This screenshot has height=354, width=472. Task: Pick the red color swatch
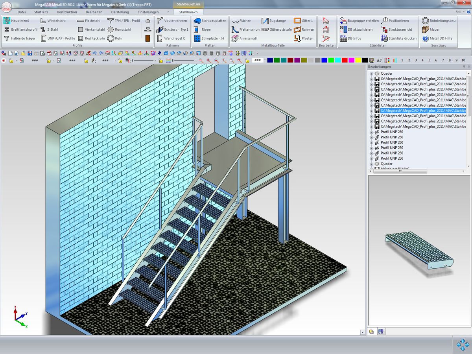344,60
